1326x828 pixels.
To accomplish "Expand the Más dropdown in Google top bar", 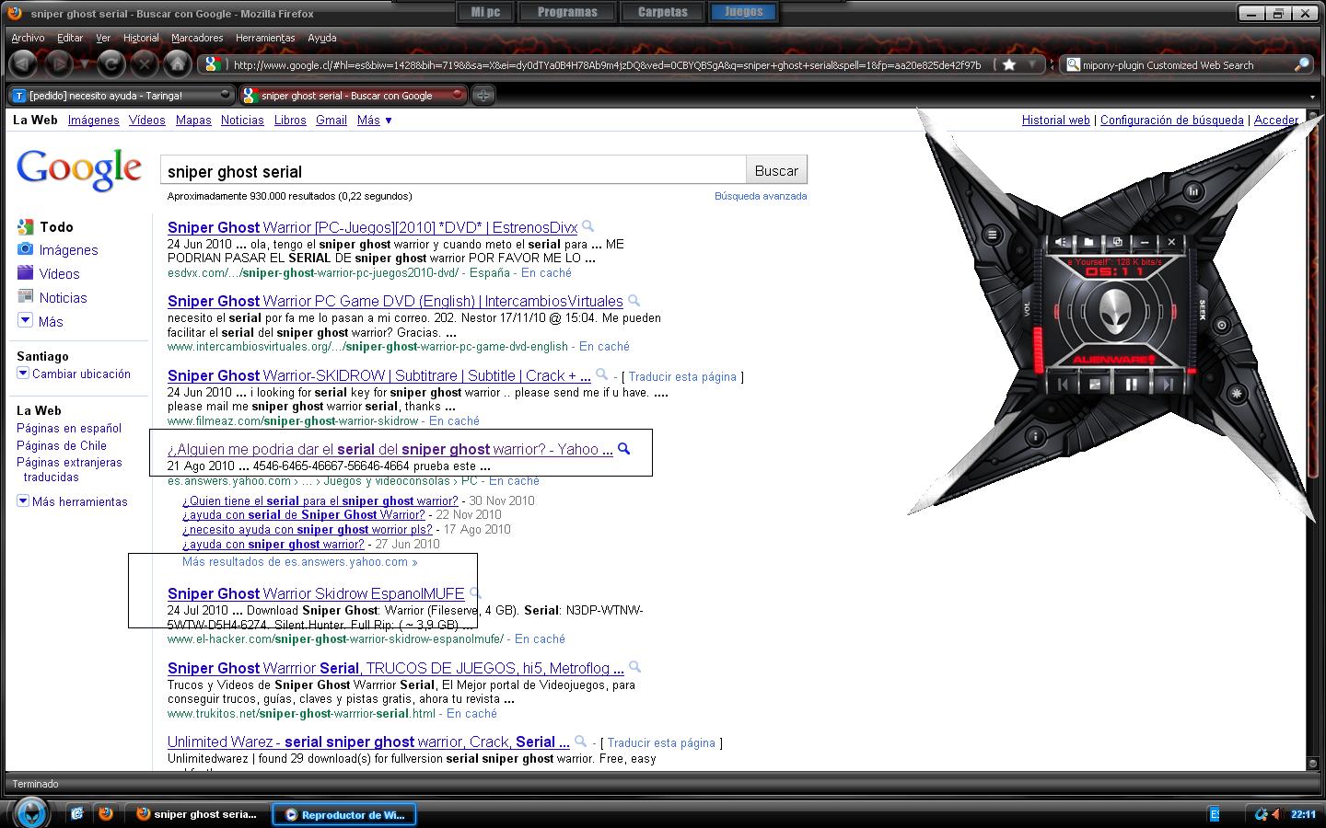I will [375, 120].
